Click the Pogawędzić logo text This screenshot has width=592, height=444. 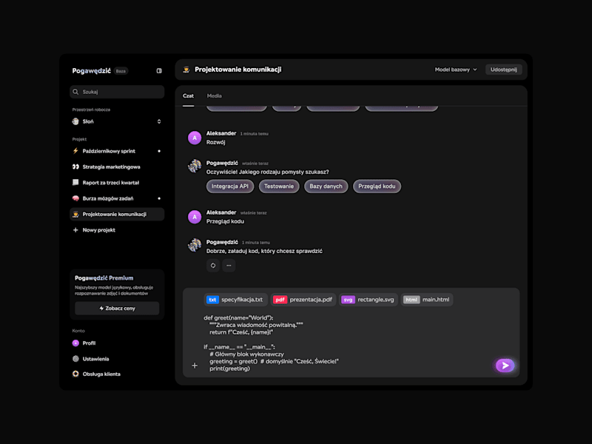(x=91, y=71)
